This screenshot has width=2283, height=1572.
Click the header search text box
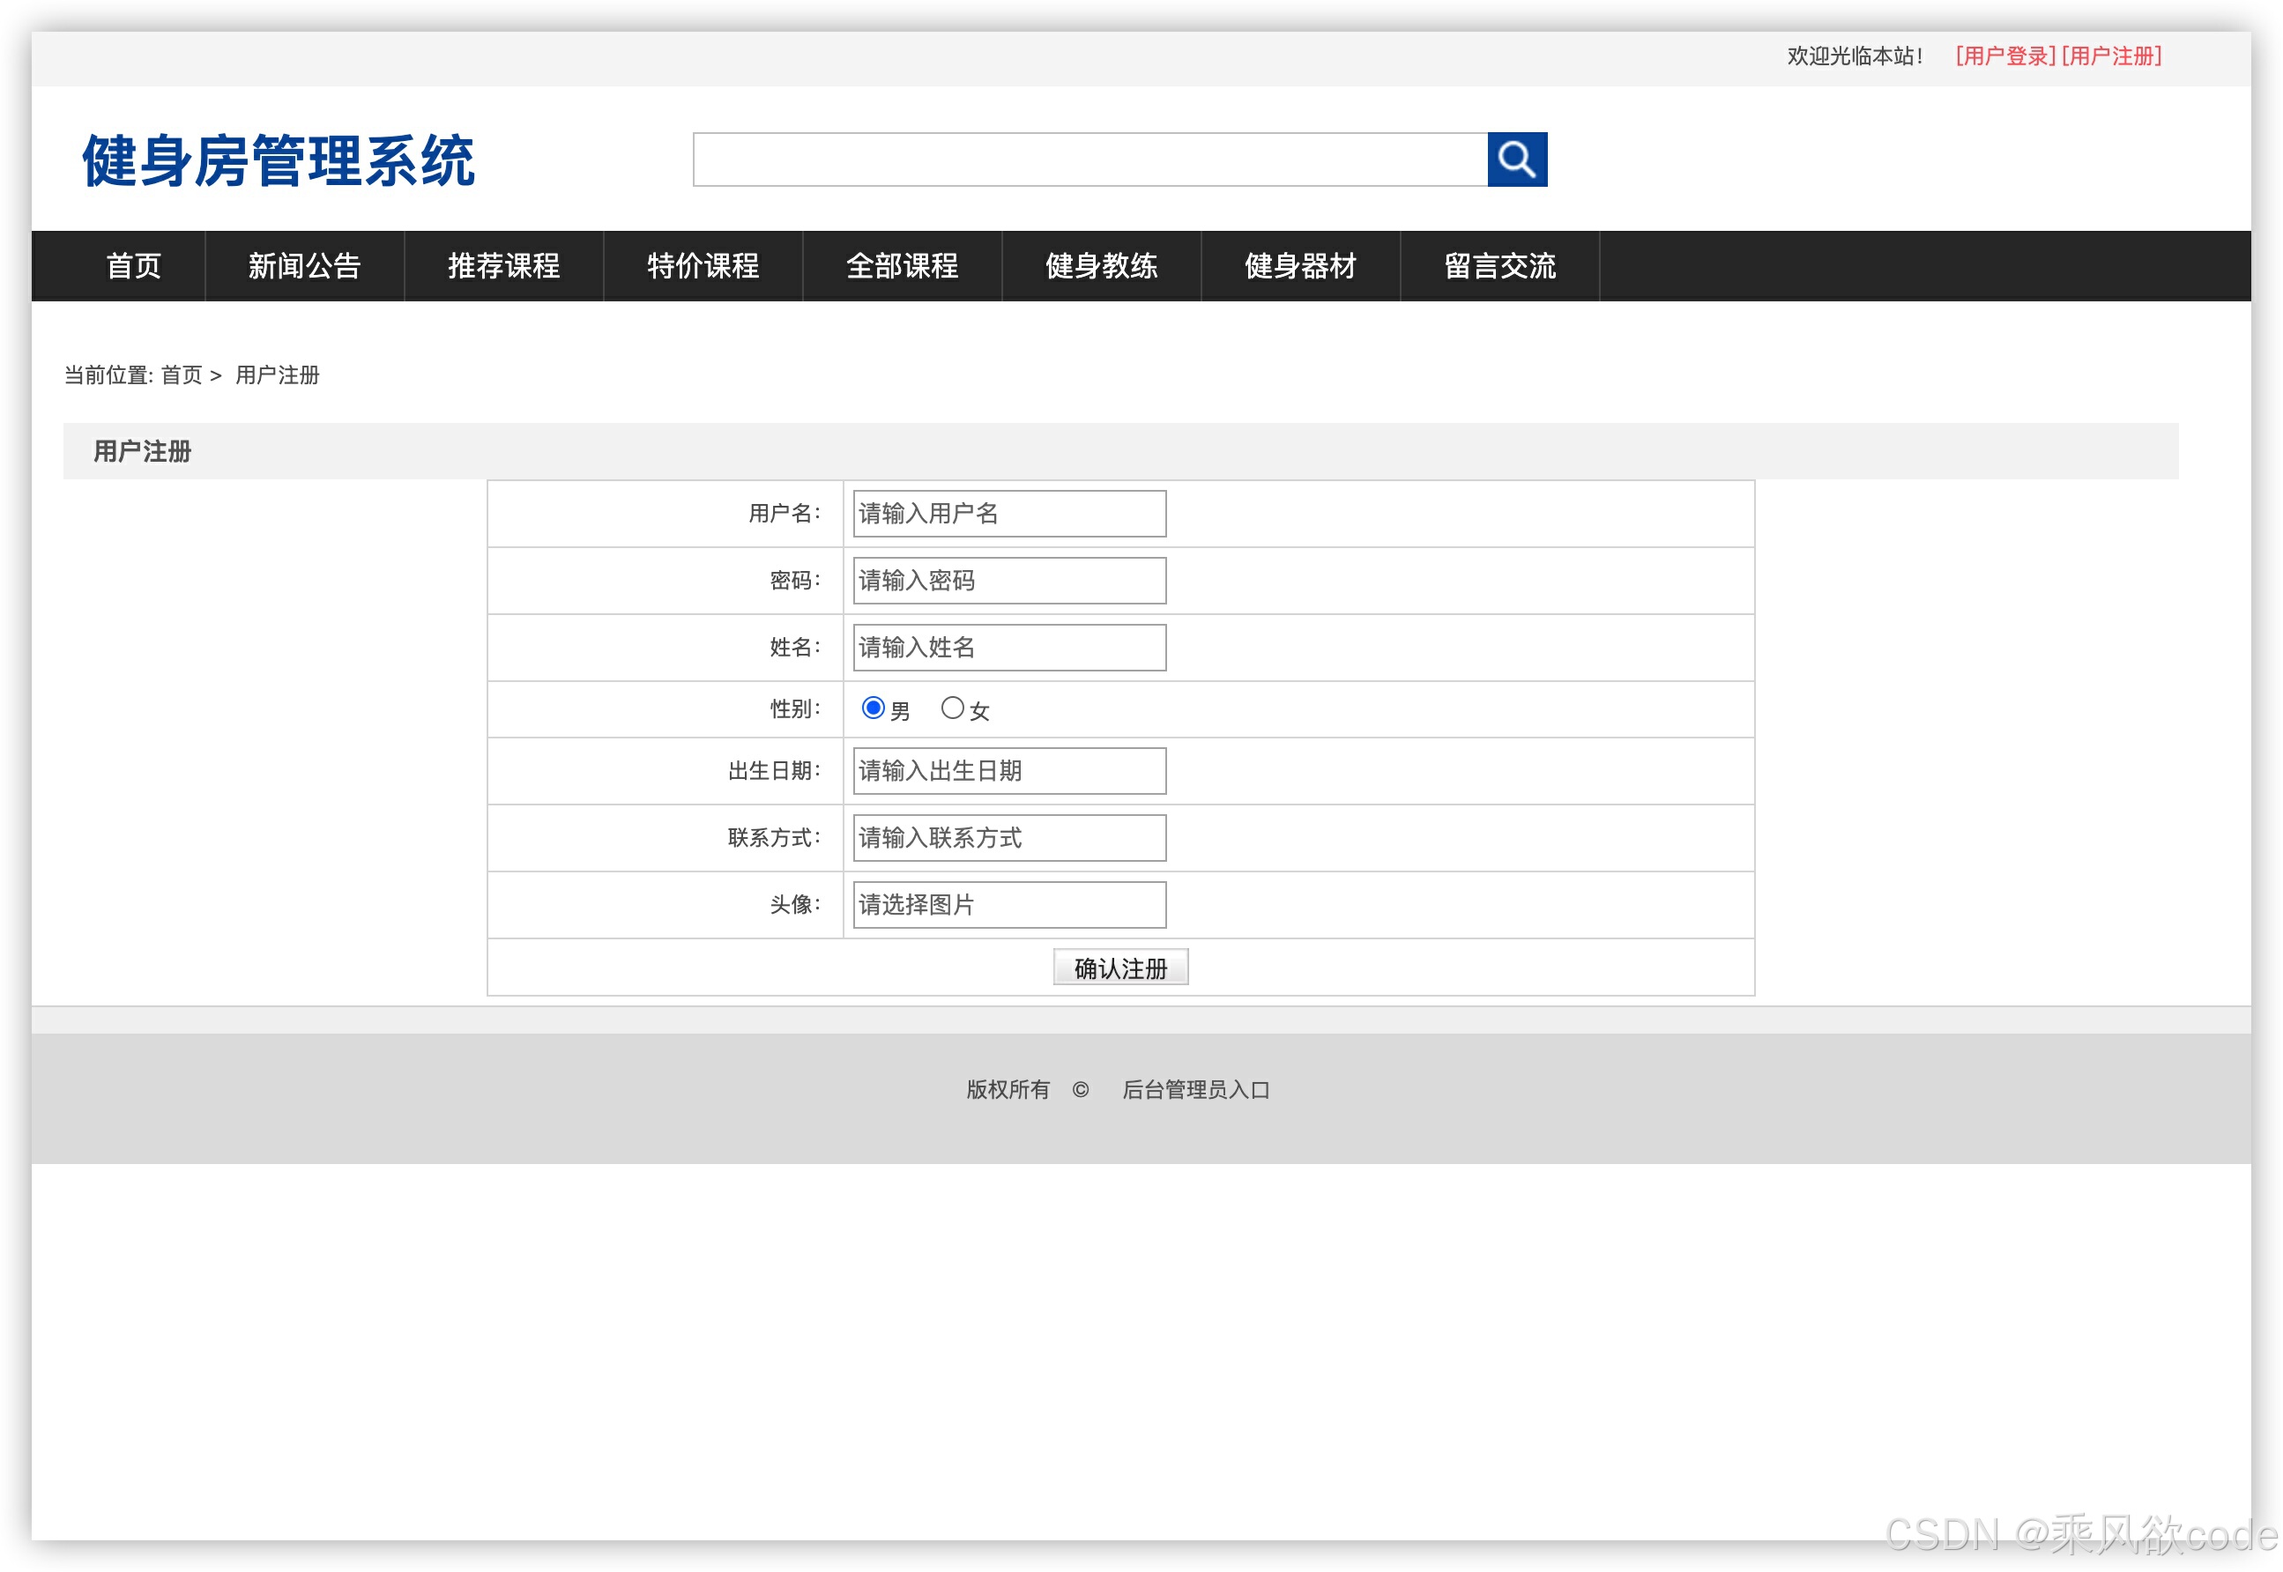(x=1089, y=159)
